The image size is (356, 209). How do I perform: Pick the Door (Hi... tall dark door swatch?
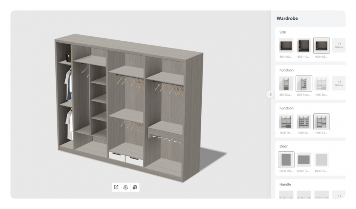pos(286,160)
